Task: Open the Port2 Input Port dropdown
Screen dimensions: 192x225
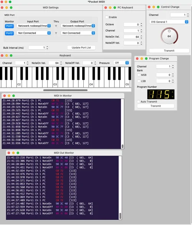Action: 34,33
